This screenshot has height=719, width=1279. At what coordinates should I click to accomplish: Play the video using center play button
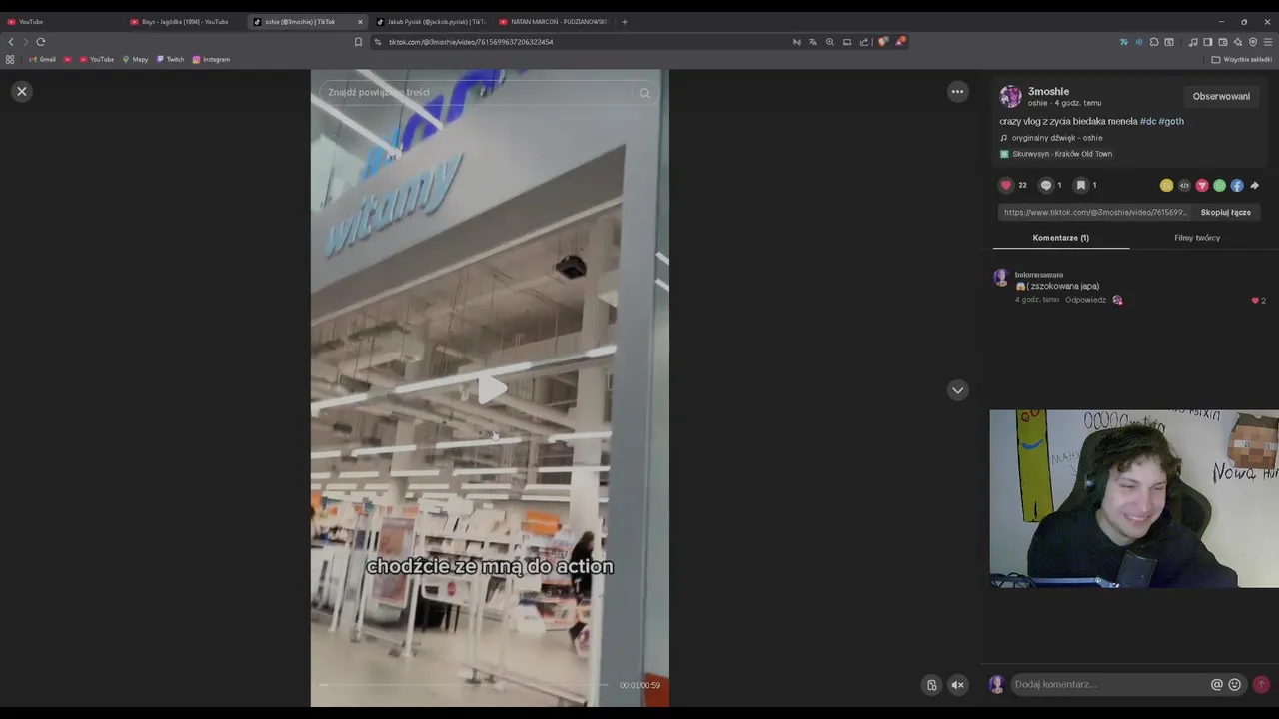point(490,390)
